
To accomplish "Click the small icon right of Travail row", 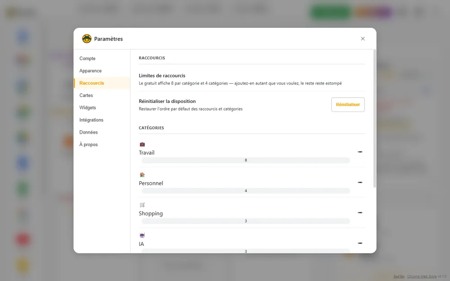I will point(360,152).
